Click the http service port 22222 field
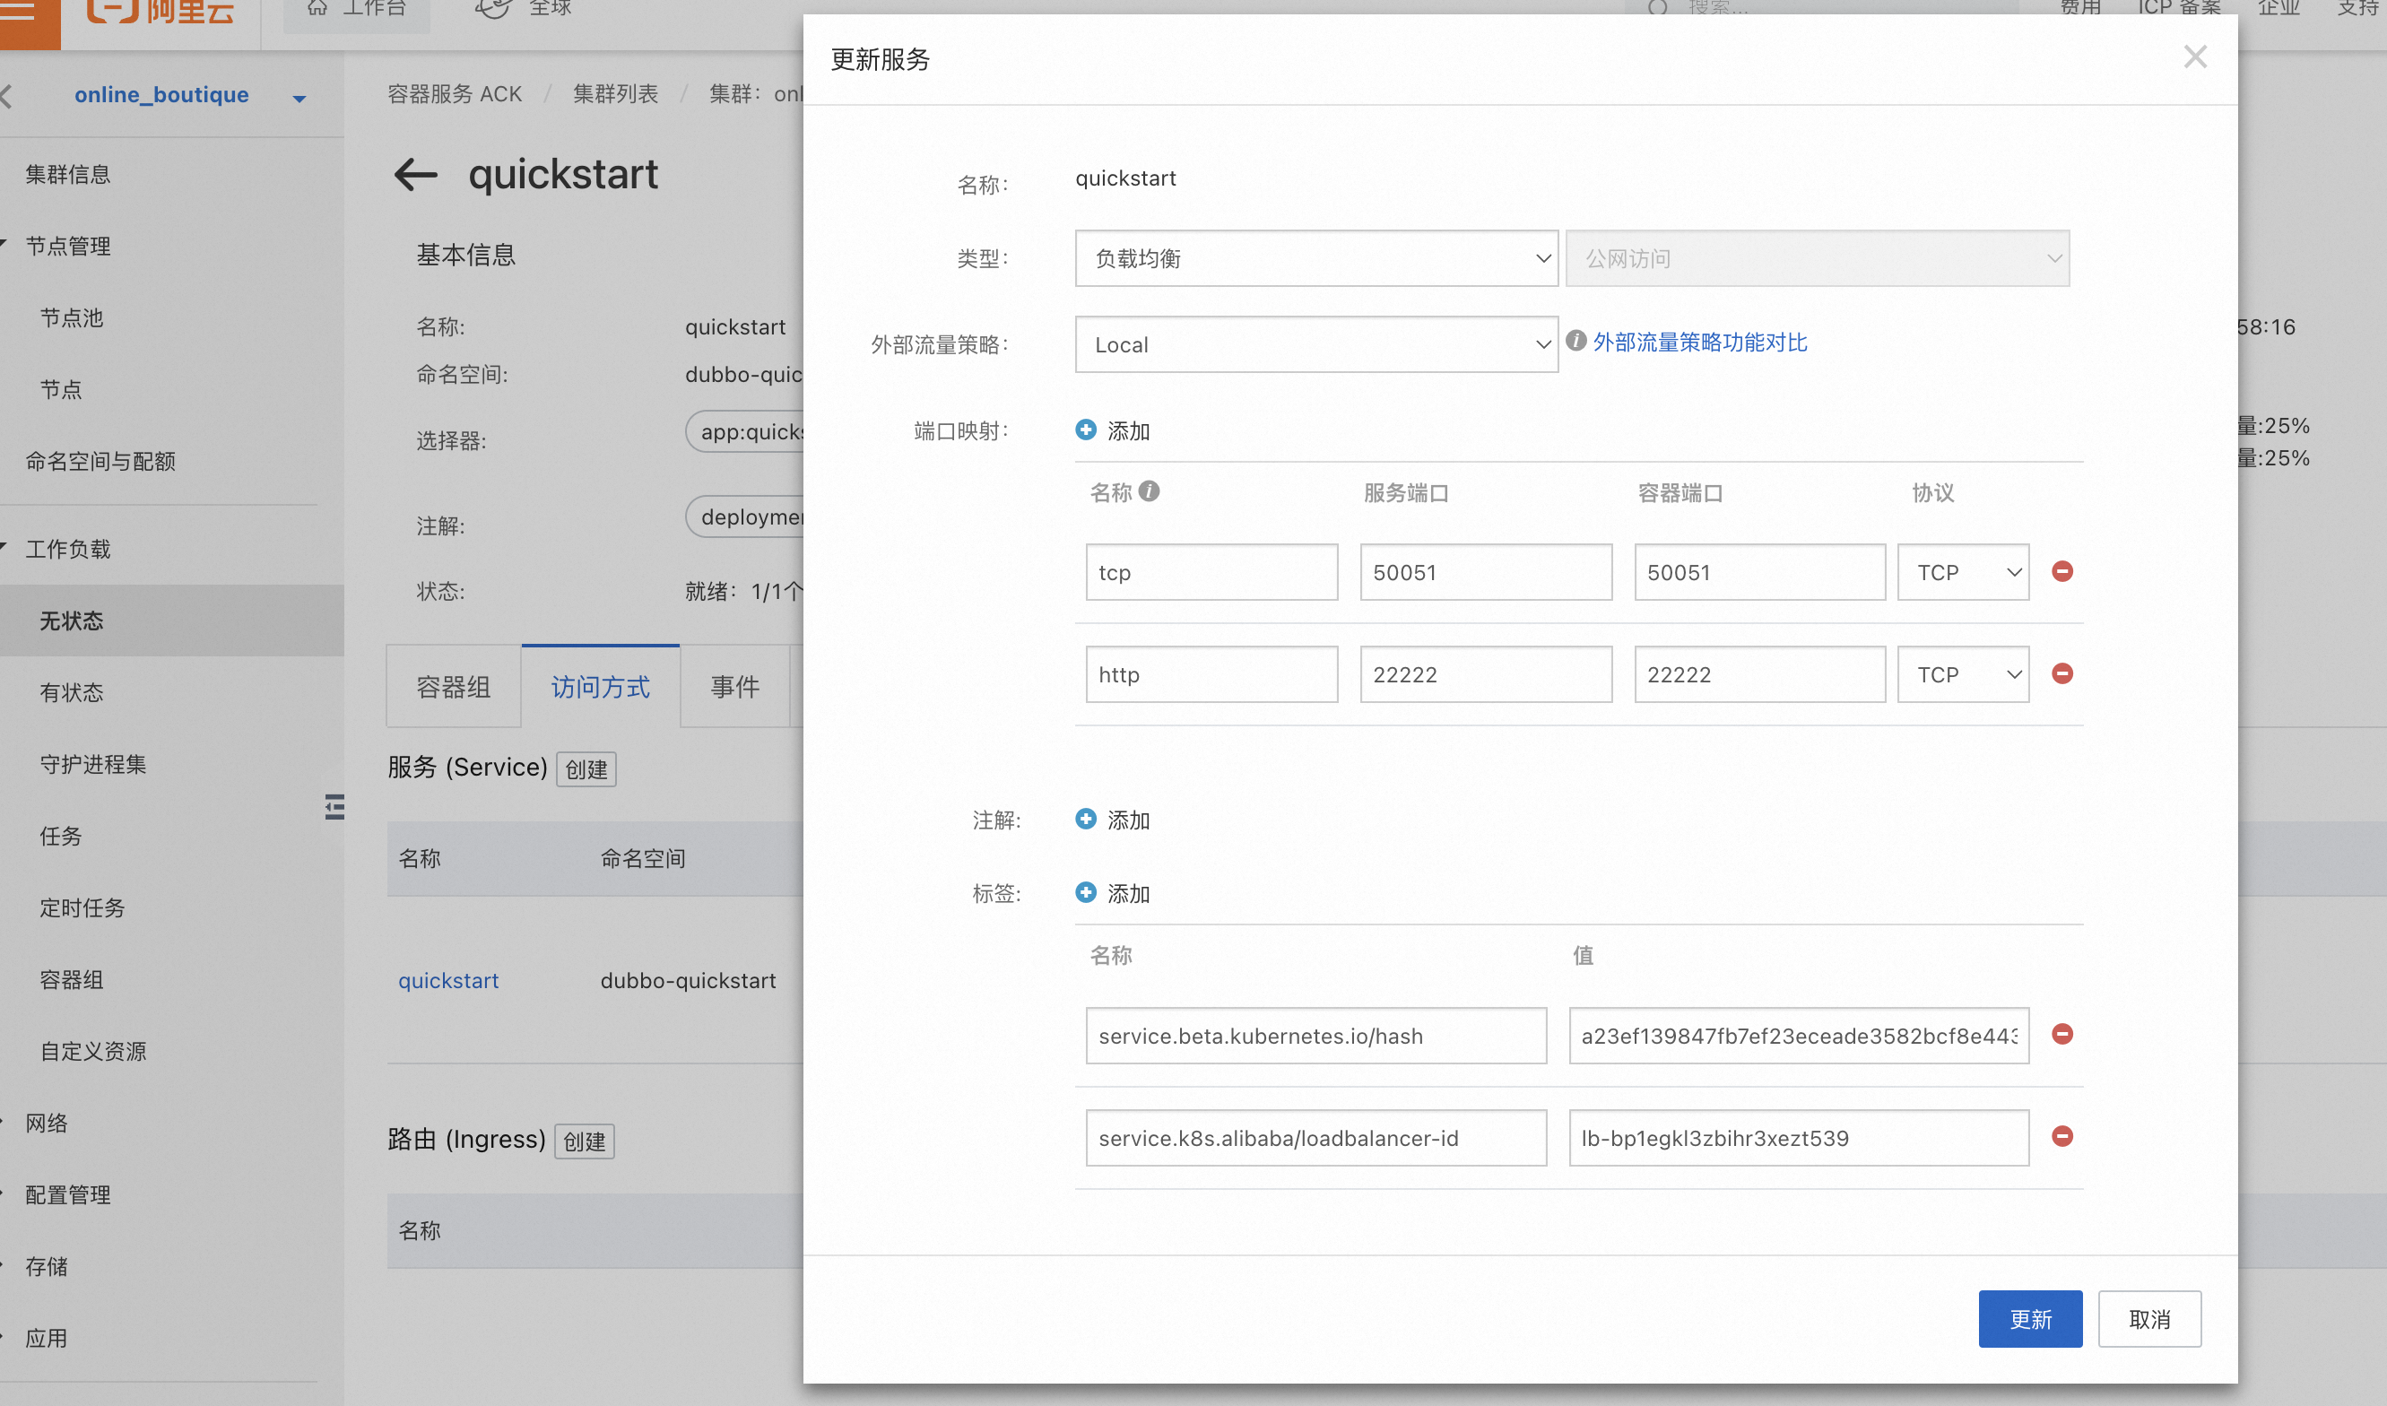The image size is (2387, 1406). tap(1485, 674)
